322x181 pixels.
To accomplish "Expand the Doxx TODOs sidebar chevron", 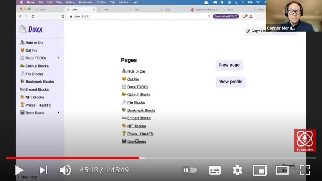I will pyautogui.click(x=58, y=58).
